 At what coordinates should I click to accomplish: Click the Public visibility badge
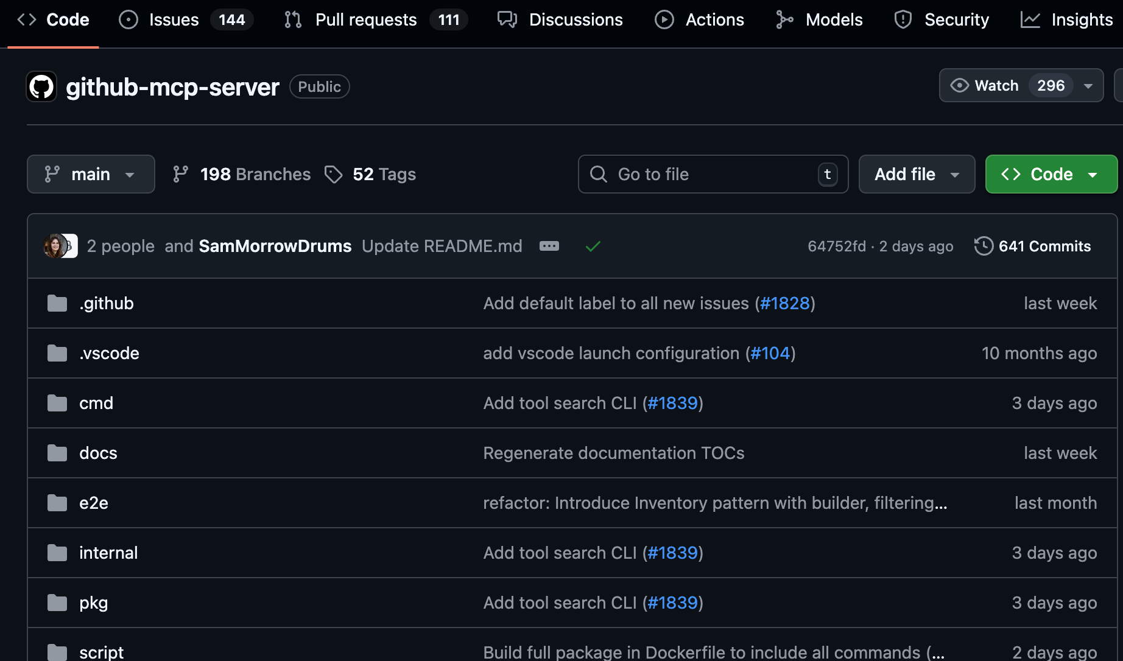pyautogui.click(x=319, y=86)
